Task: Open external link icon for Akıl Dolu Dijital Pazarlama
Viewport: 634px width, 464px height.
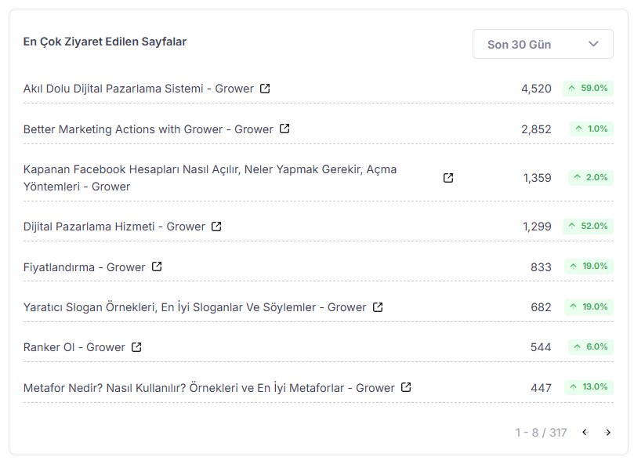Action: click(265, 89)
